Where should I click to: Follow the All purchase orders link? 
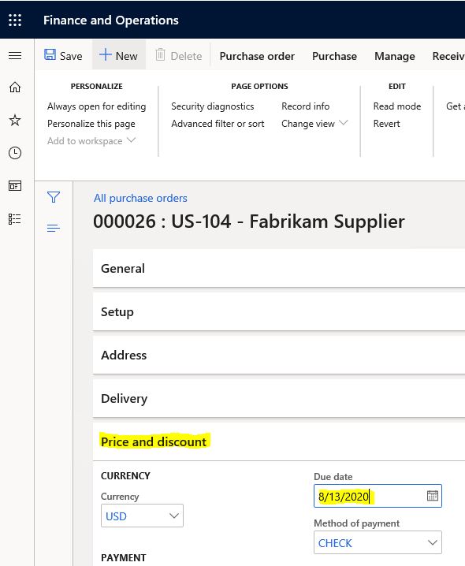click(140, 198)
